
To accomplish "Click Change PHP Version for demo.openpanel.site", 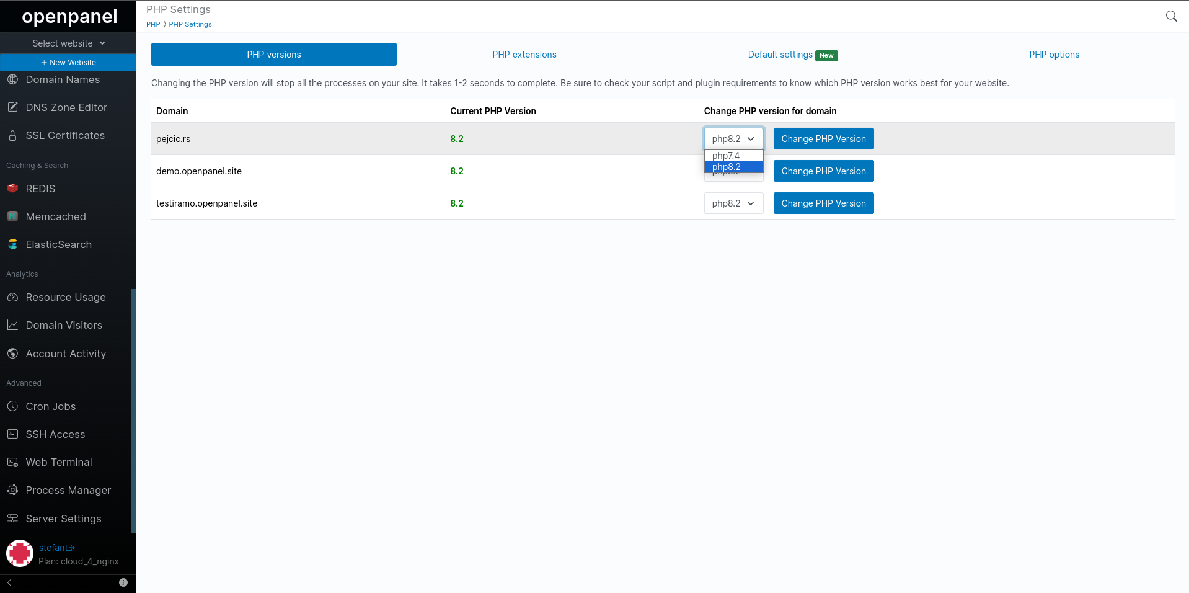I will pyautogui.click(x=823, y=171).
